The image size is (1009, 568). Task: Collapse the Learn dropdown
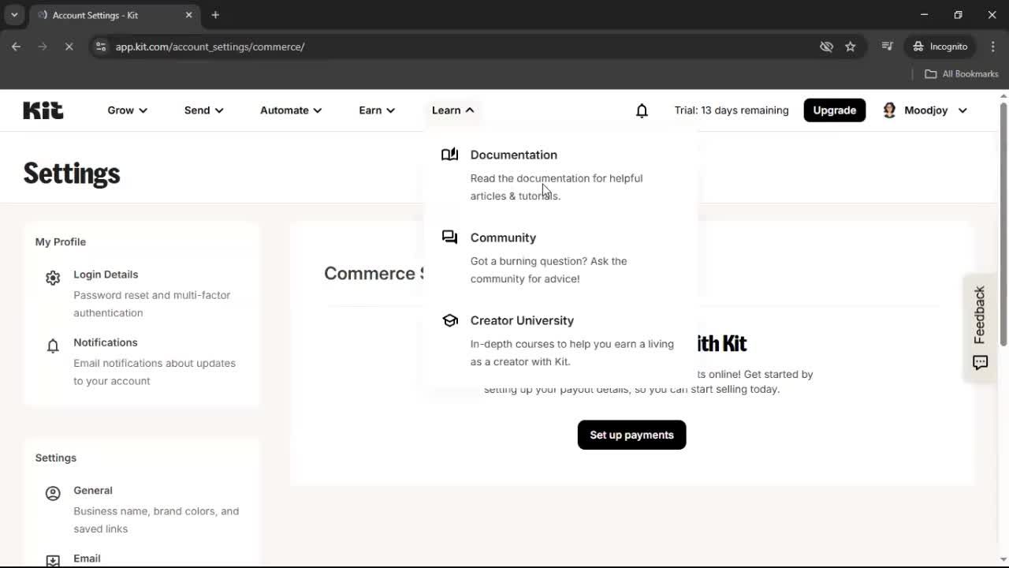[451, 110]
